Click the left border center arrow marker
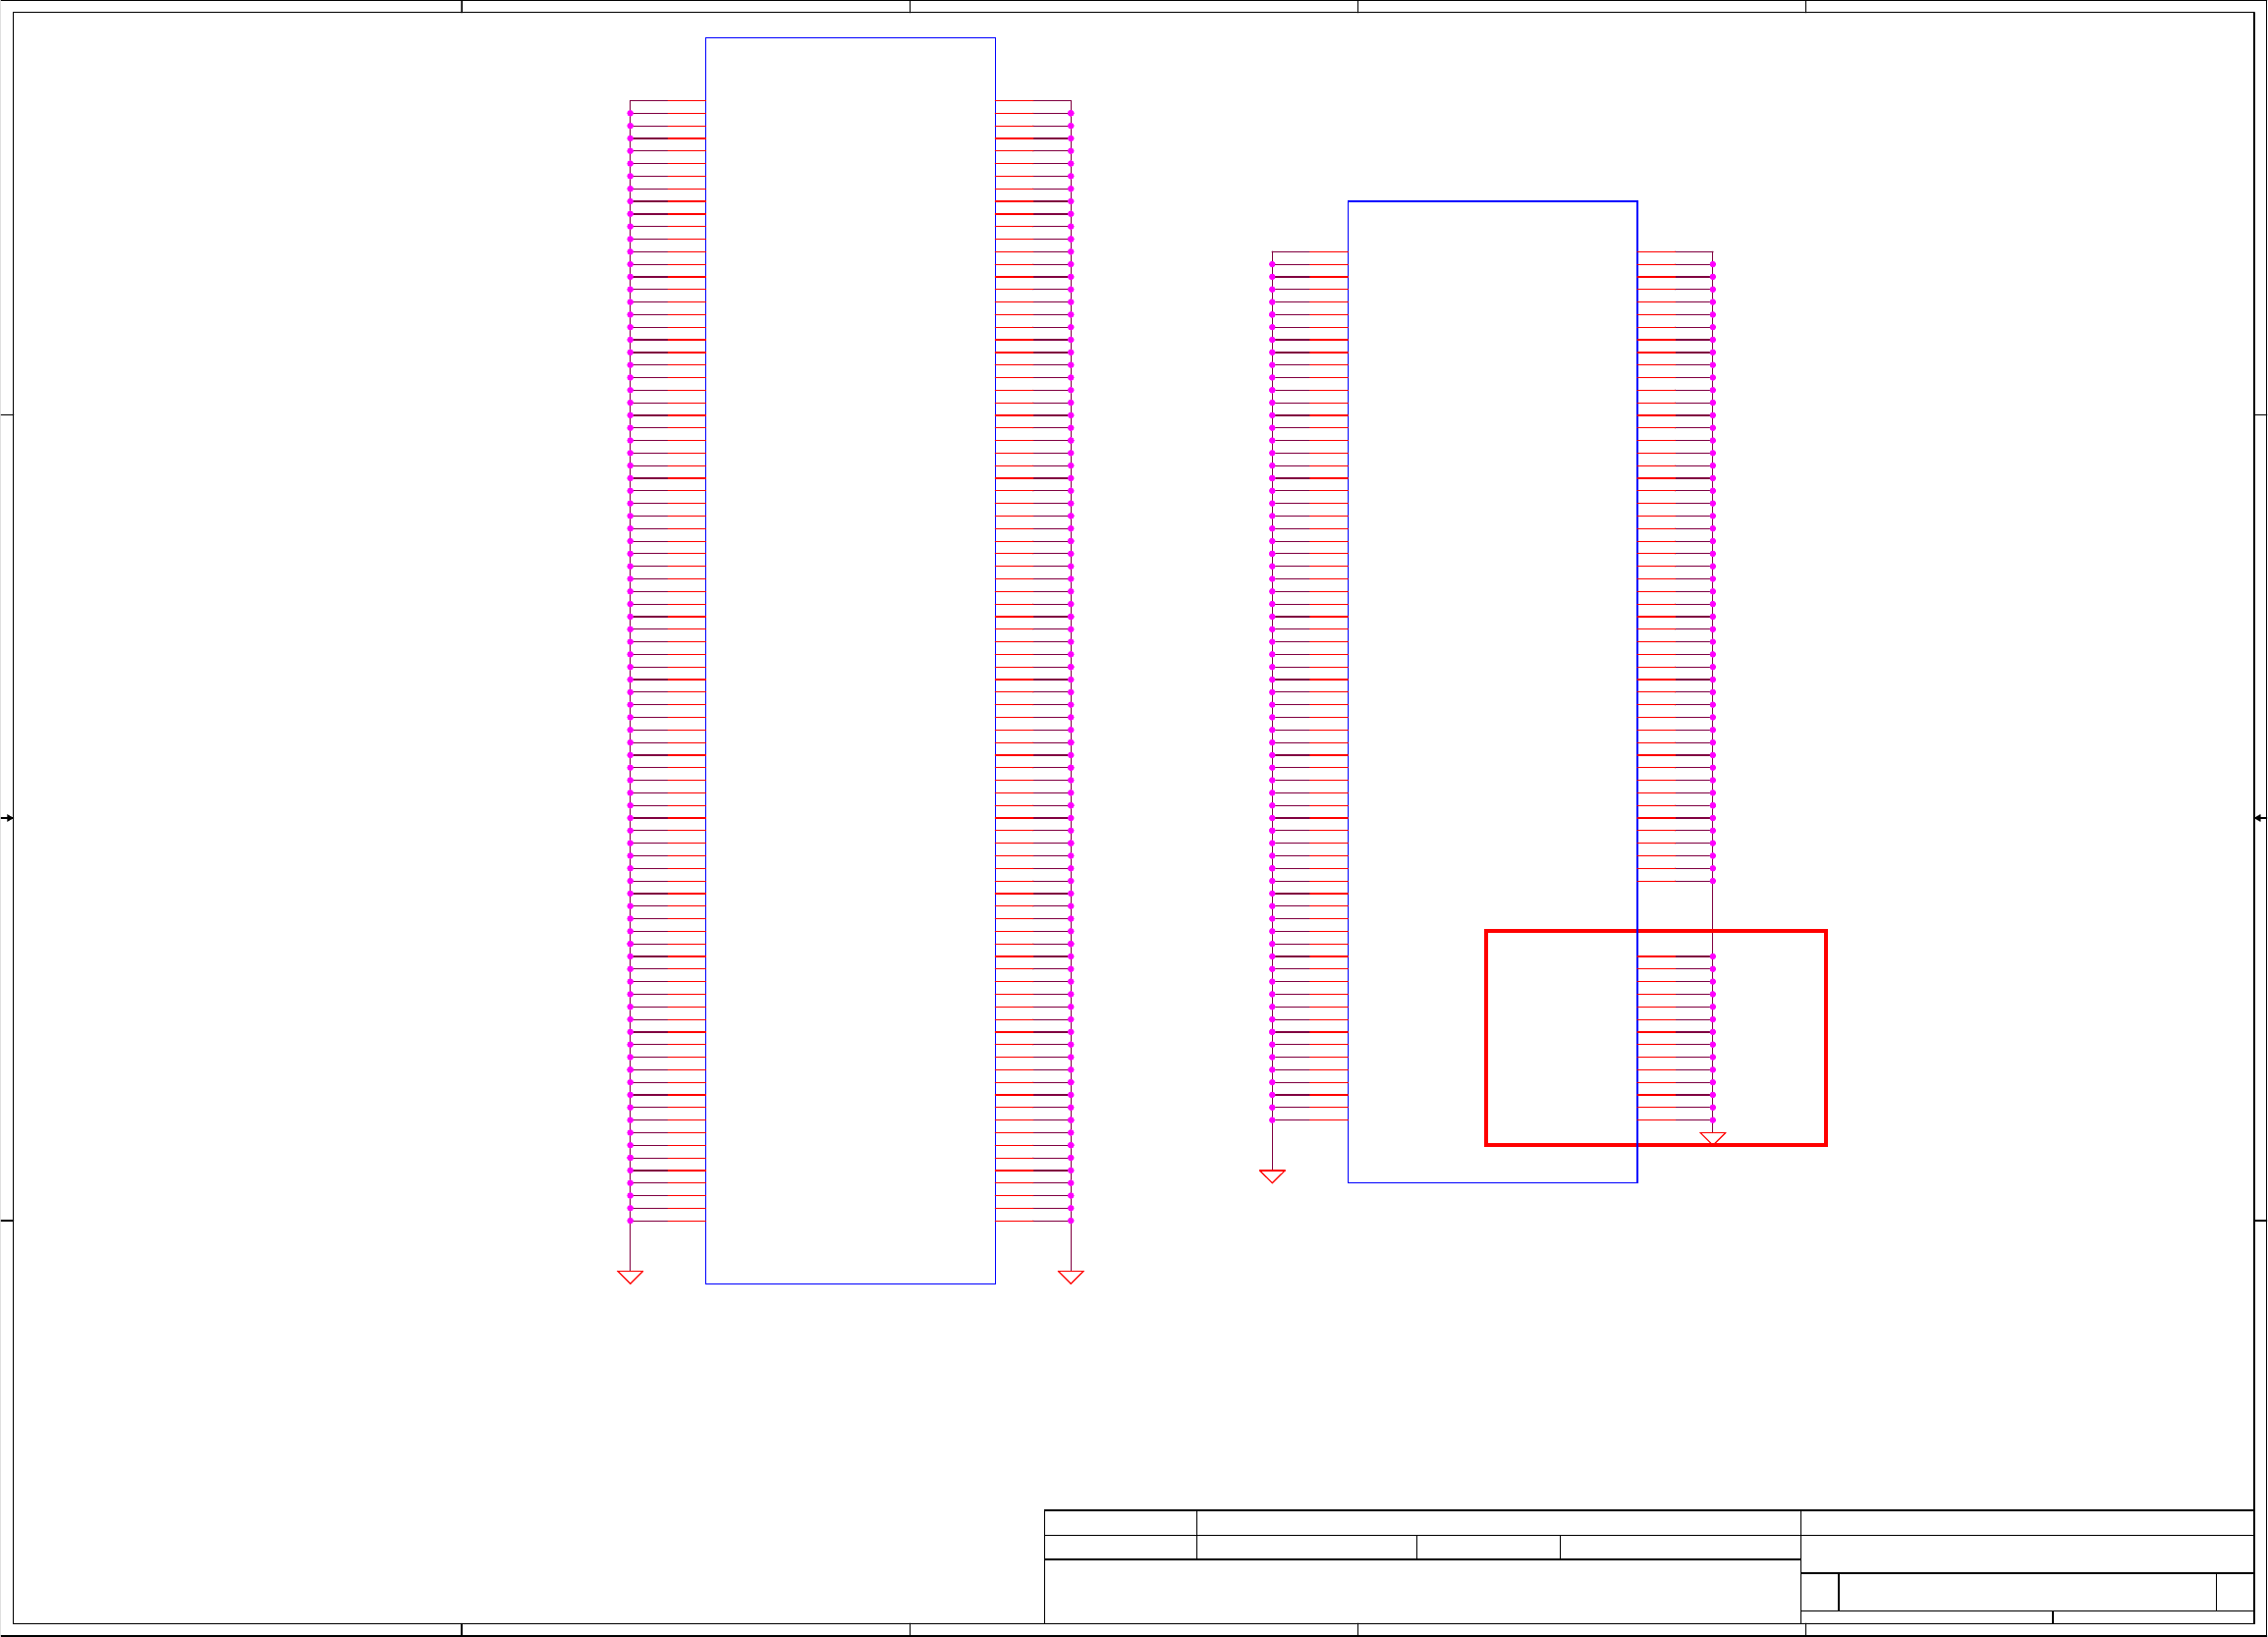2268x1637 pixels. [7, 818]
